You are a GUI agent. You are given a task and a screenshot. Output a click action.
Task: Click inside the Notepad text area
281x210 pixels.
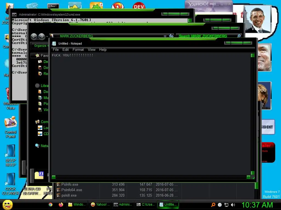tap(151, 114)
